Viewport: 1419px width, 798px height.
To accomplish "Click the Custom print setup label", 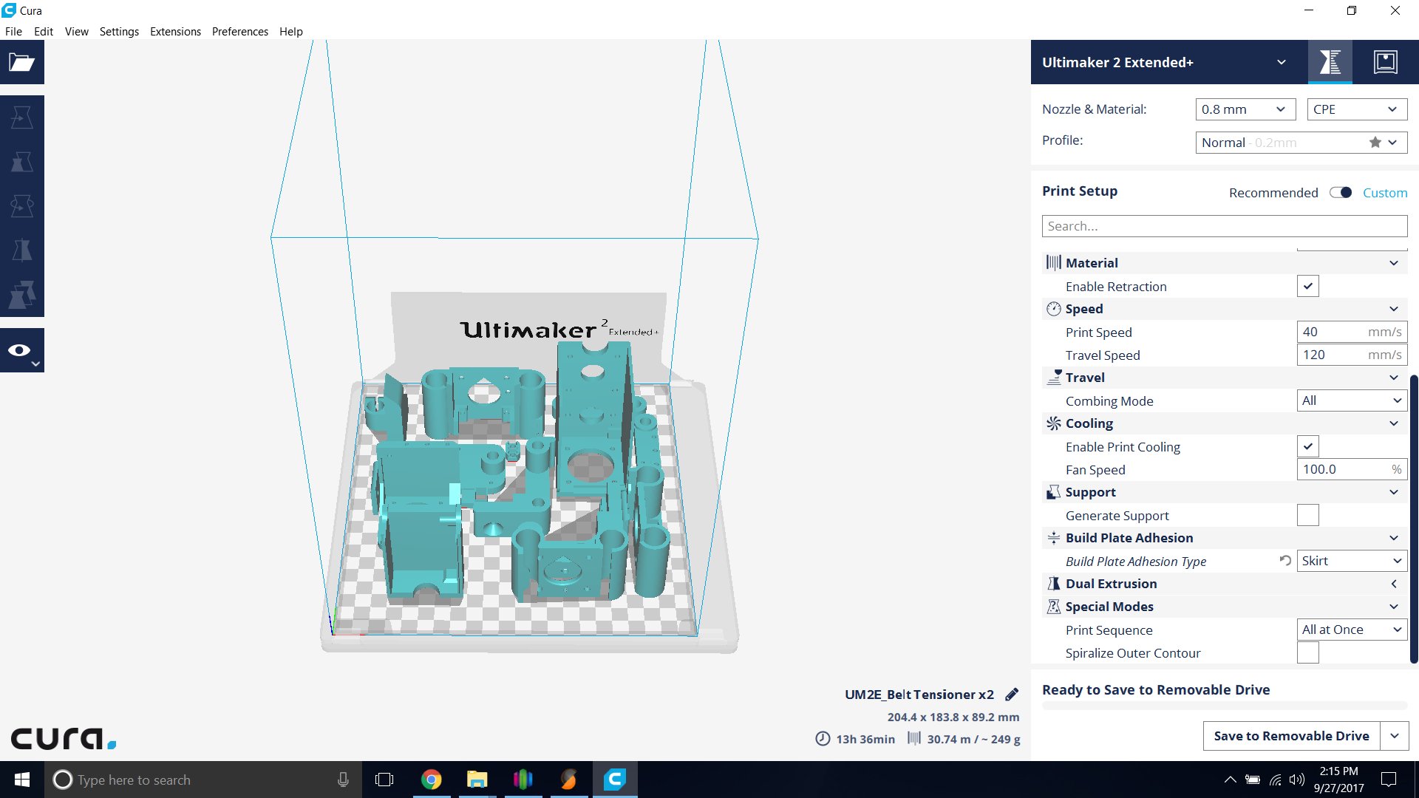I will click(x=1384, y=193).
